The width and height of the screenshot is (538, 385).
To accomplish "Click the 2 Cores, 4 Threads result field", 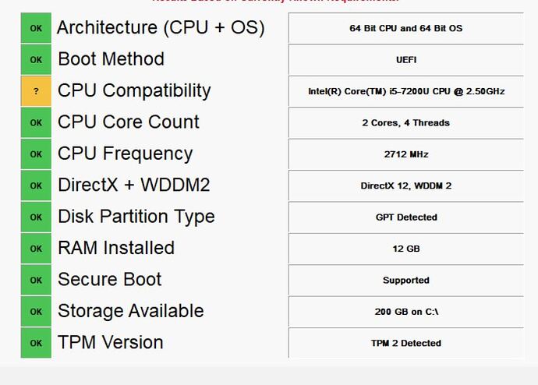I will pyautogui.click(x=406, y=122).
